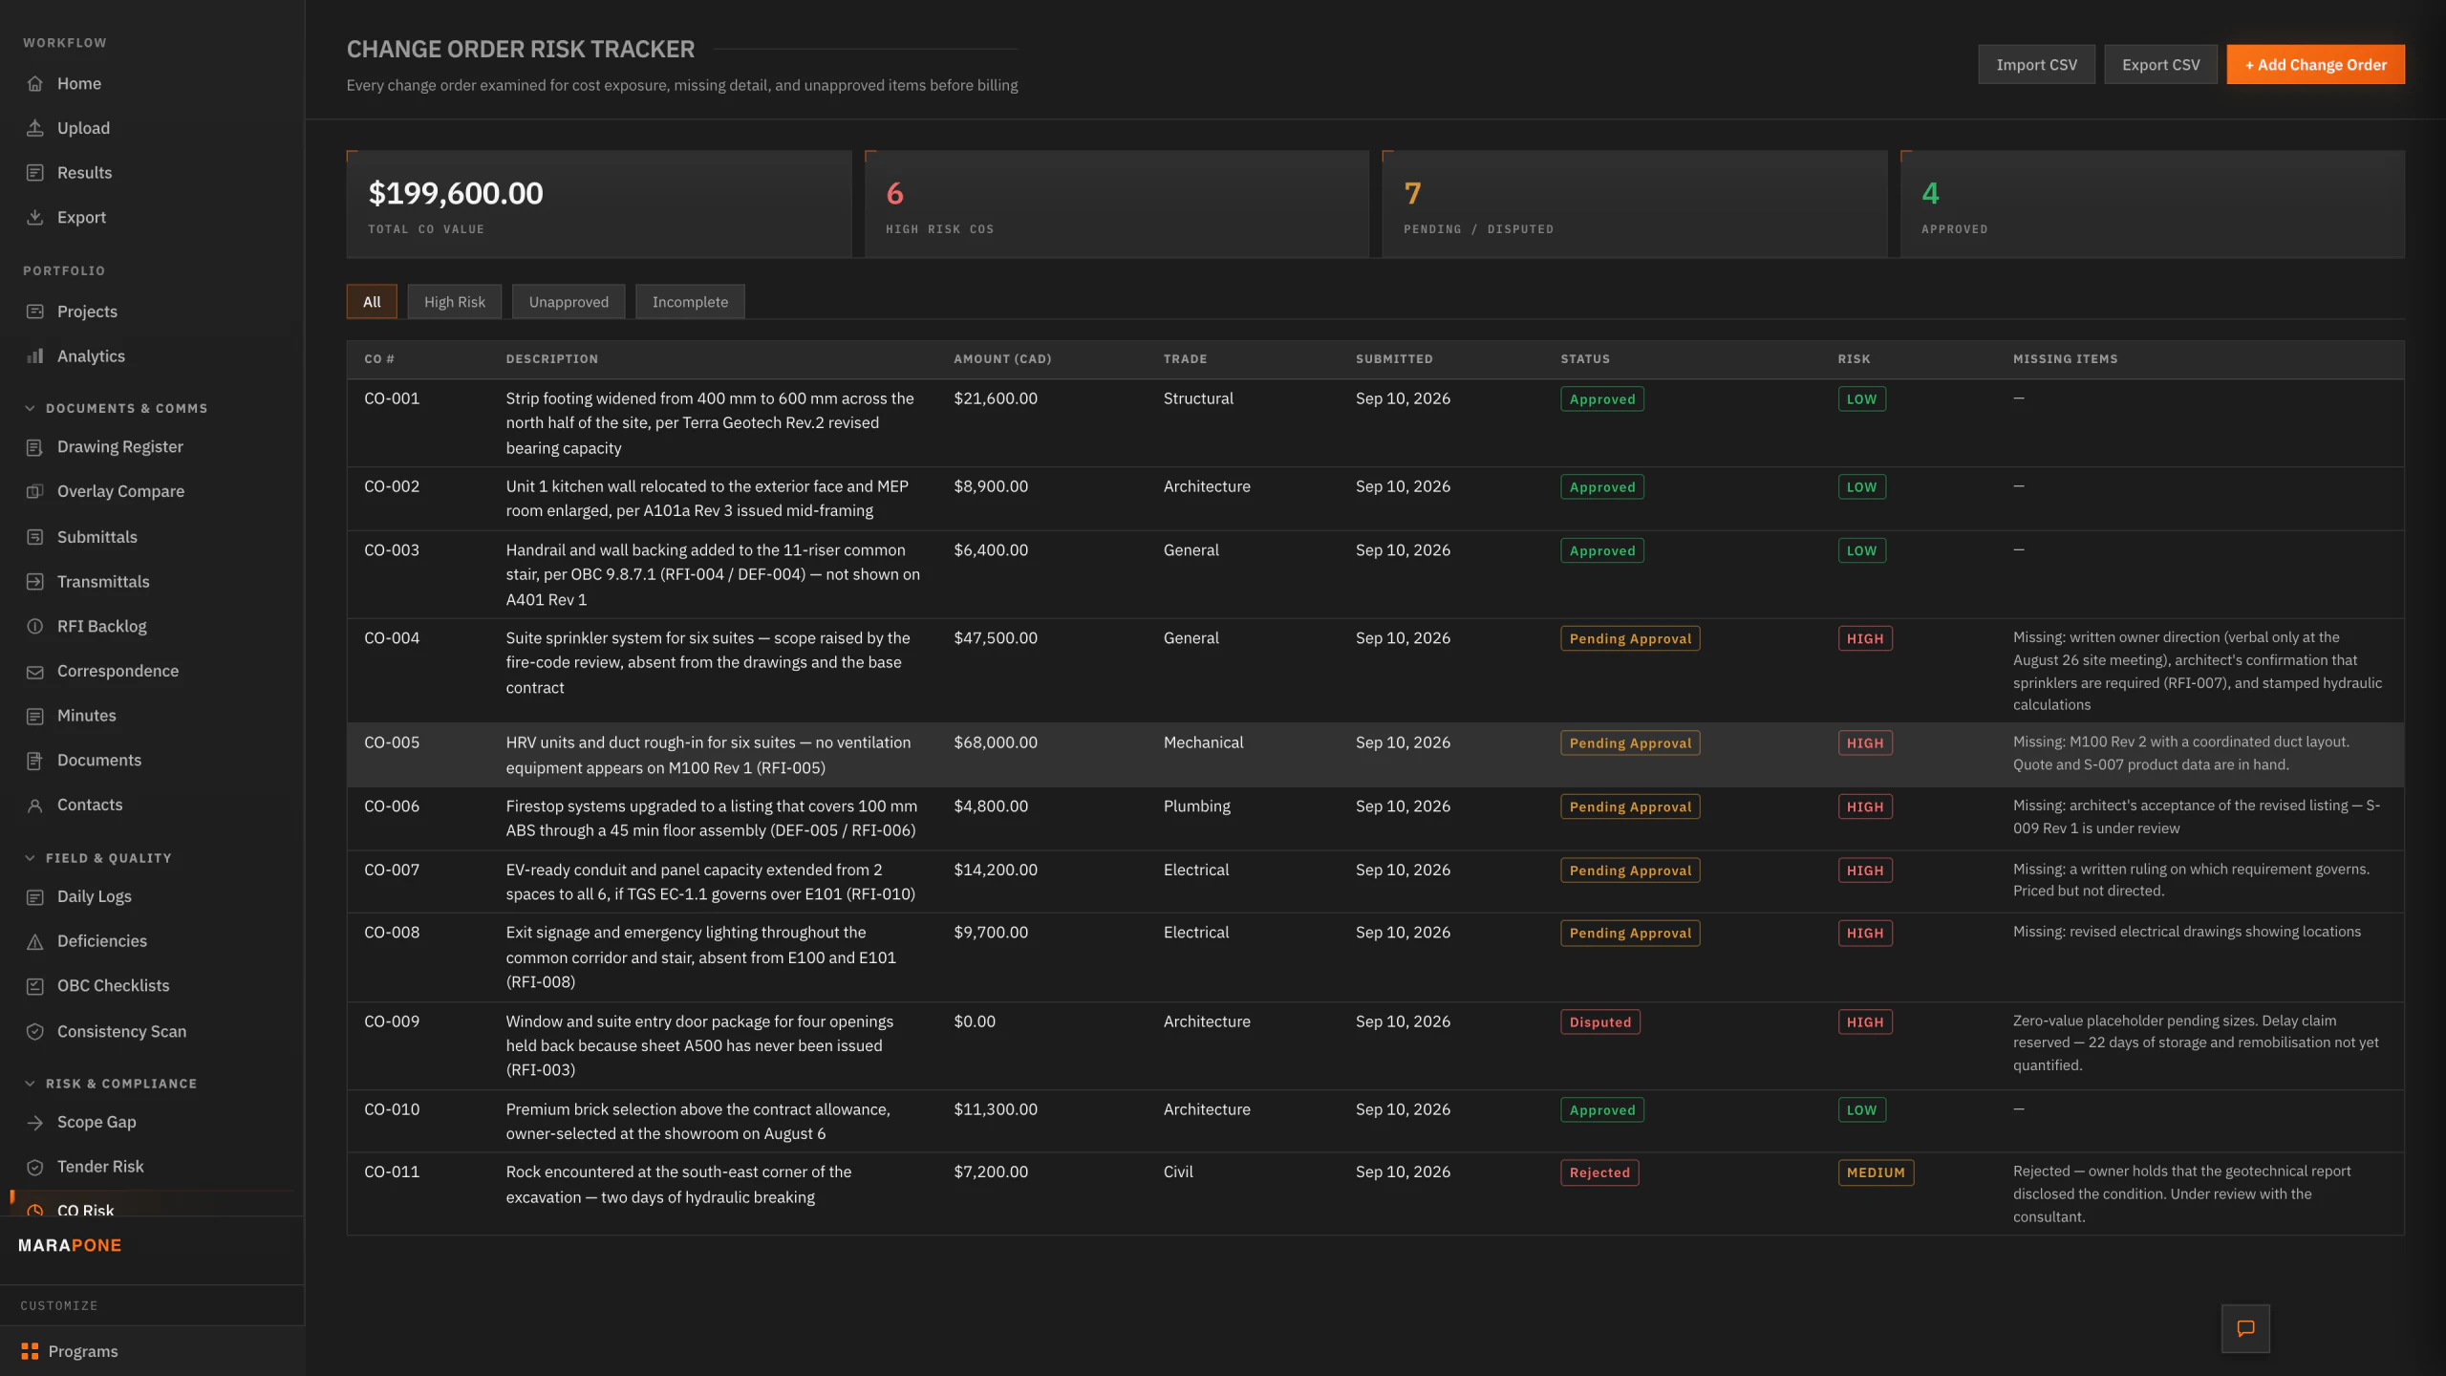Open Results list icon
This screenshot has height=1376, width=2446.
tap(35, 173)
